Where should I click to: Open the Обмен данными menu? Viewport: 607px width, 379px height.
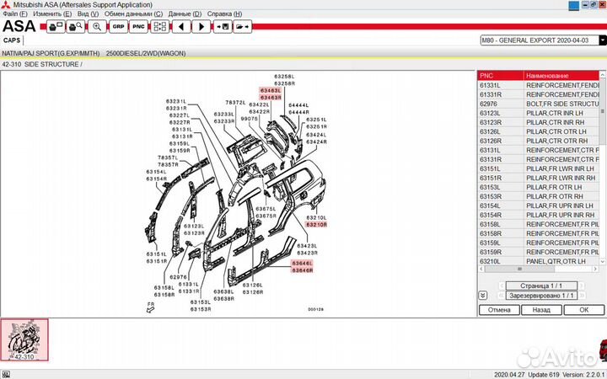click(x=133, y=14)
